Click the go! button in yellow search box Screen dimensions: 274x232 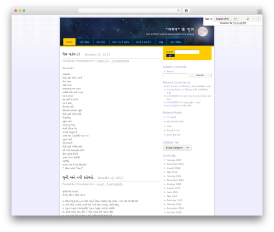click(x=170, y=55)
